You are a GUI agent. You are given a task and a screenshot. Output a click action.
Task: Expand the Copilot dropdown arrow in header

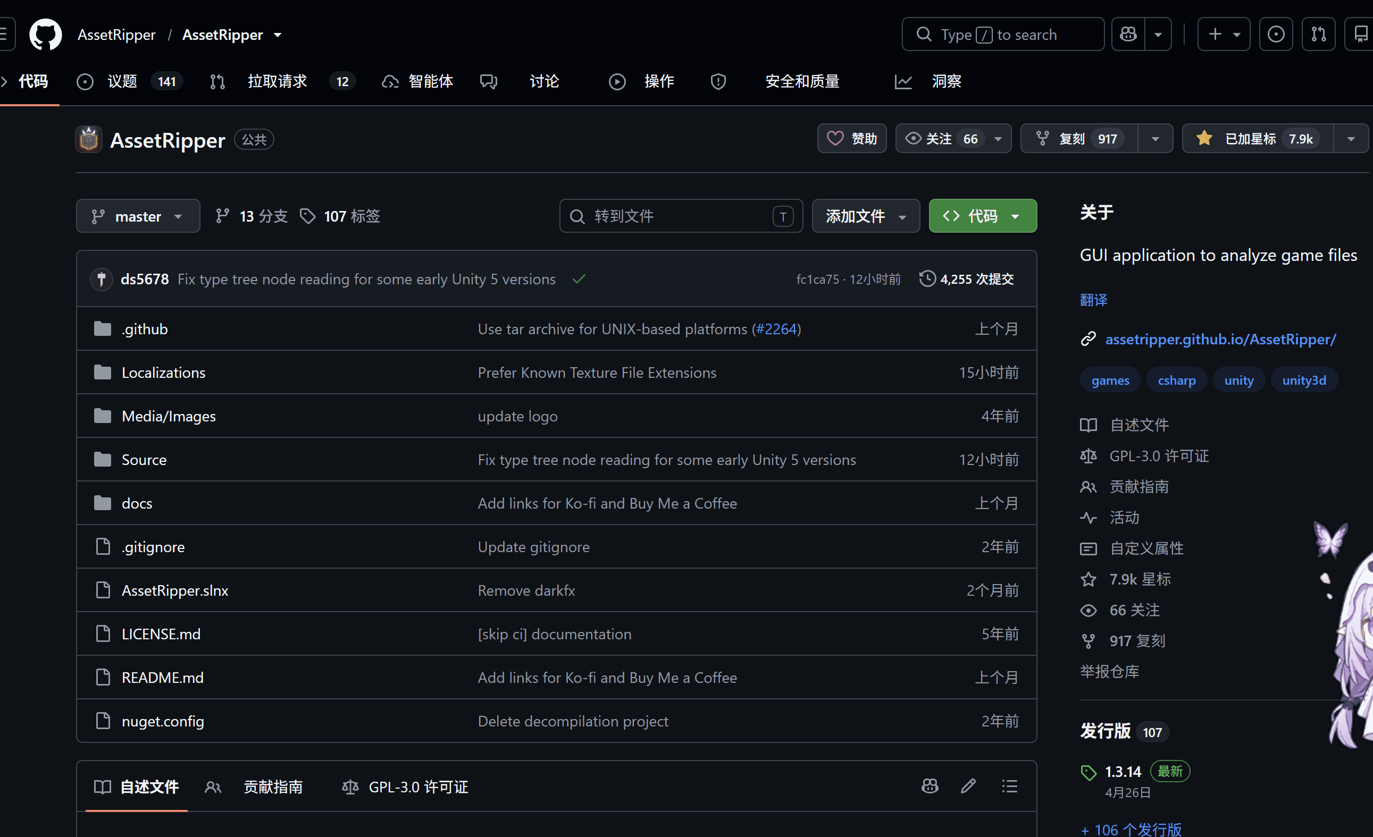[x=1158, y=35]
